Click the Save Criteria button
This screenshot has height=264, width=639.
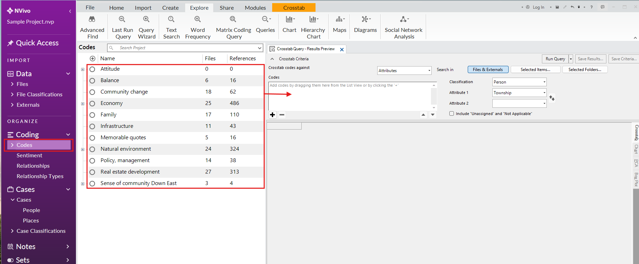[x=624, y=59]
